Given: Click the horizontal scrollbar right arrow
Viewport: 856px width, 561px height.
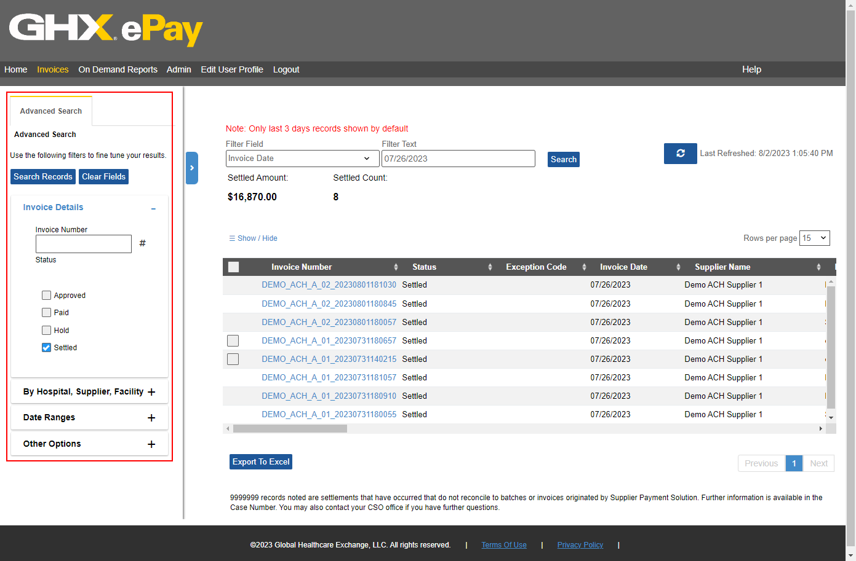Looking at the screenshot, I should point(821,429).
